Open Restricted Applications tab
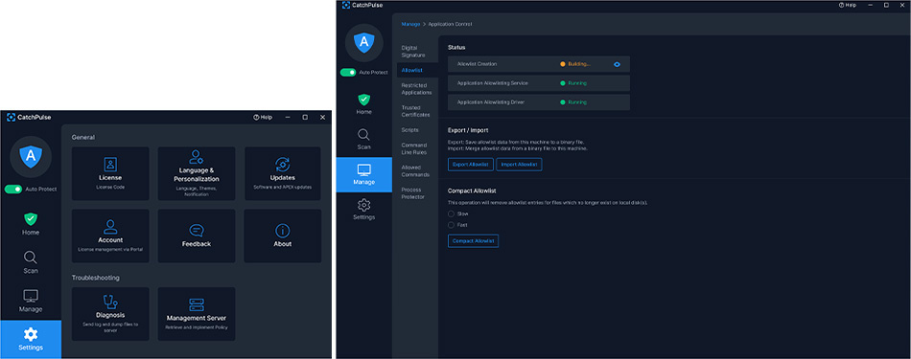Viewport: 911px width, 359px height. 417,89
